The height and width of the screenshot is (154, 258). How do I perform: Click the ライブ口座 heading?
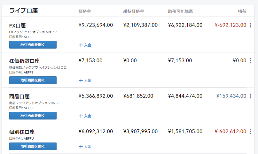point(24,11)
